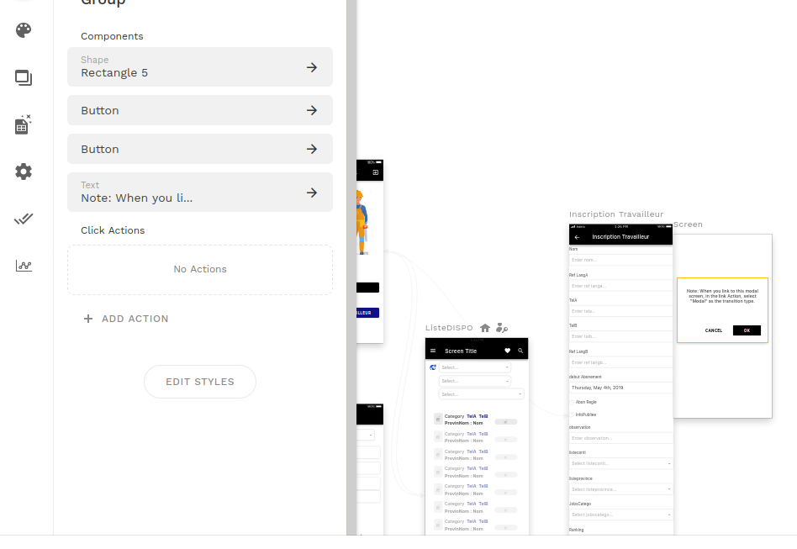Open the Select jobscatego dropdown

click(x=620, y=515)
